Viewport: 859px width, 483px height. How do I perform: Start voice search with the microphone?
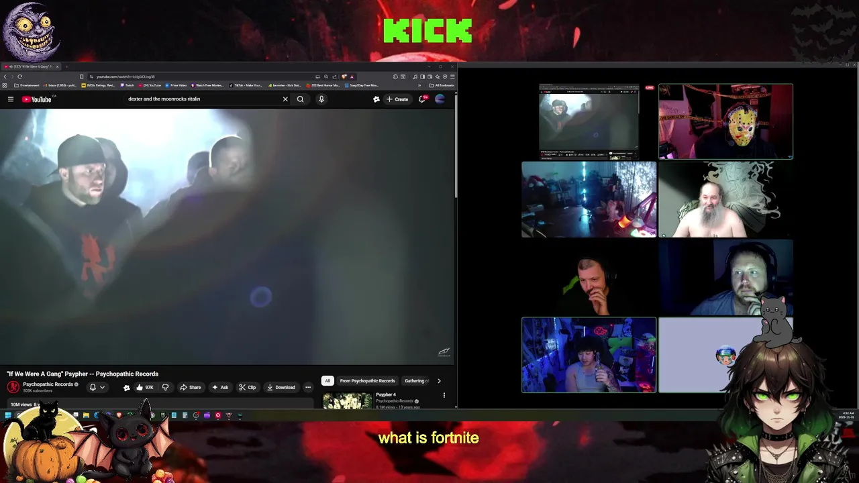tap(321, 99)
